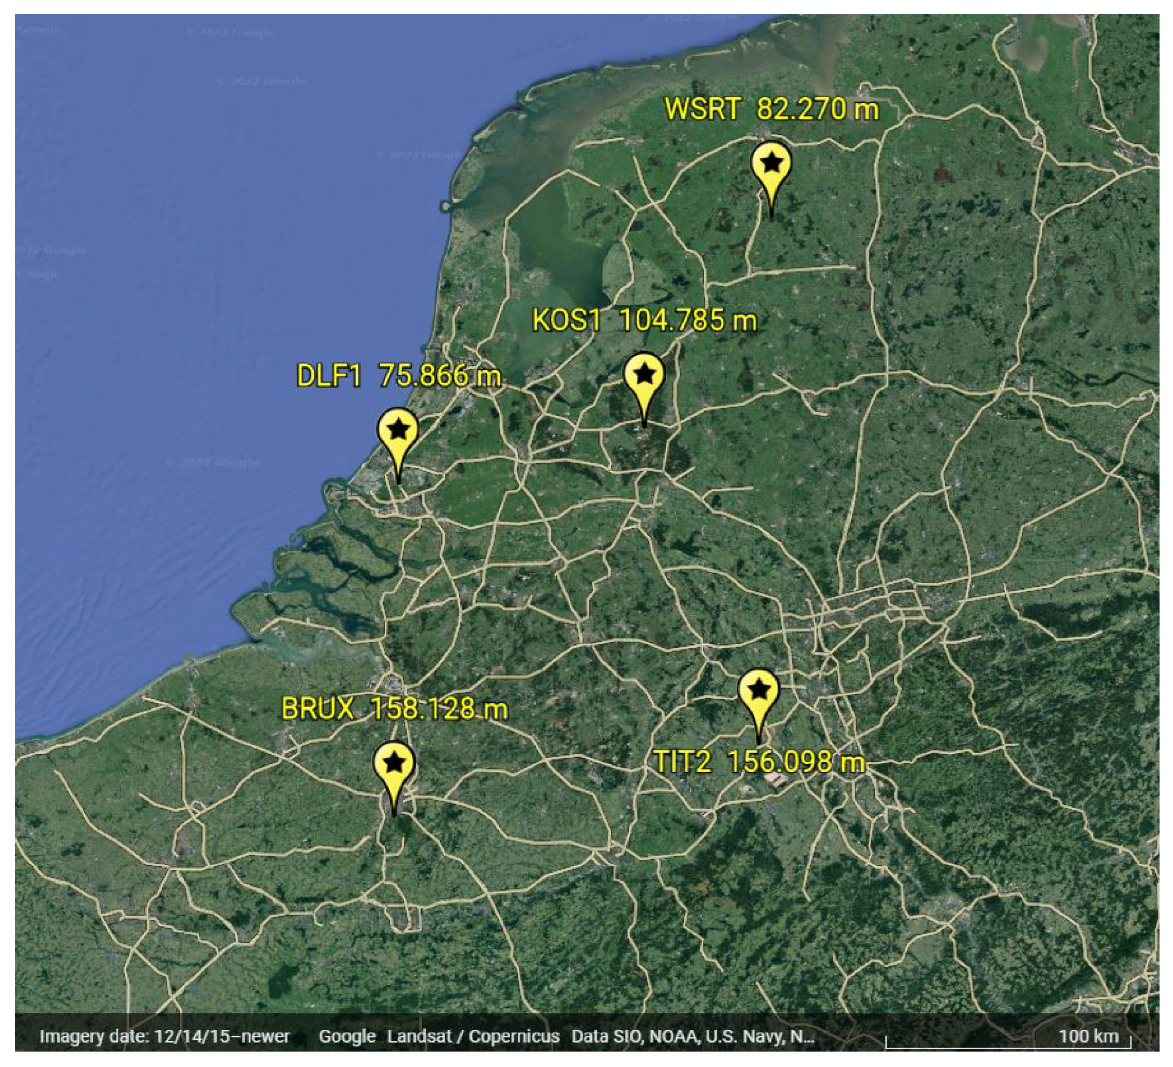This screenshot has height=1067, width=1173.
Task: Click the Data SIO, NOAA attribution text
Action: coord(692,1036)
